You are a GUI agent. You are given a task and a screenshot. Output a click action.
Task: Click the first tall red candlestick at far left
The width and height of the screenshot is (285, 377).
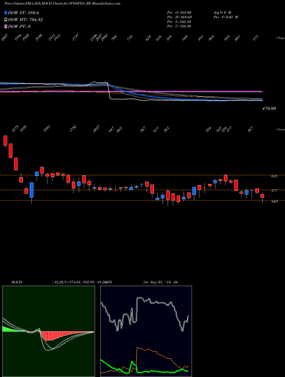click(5, 141)
